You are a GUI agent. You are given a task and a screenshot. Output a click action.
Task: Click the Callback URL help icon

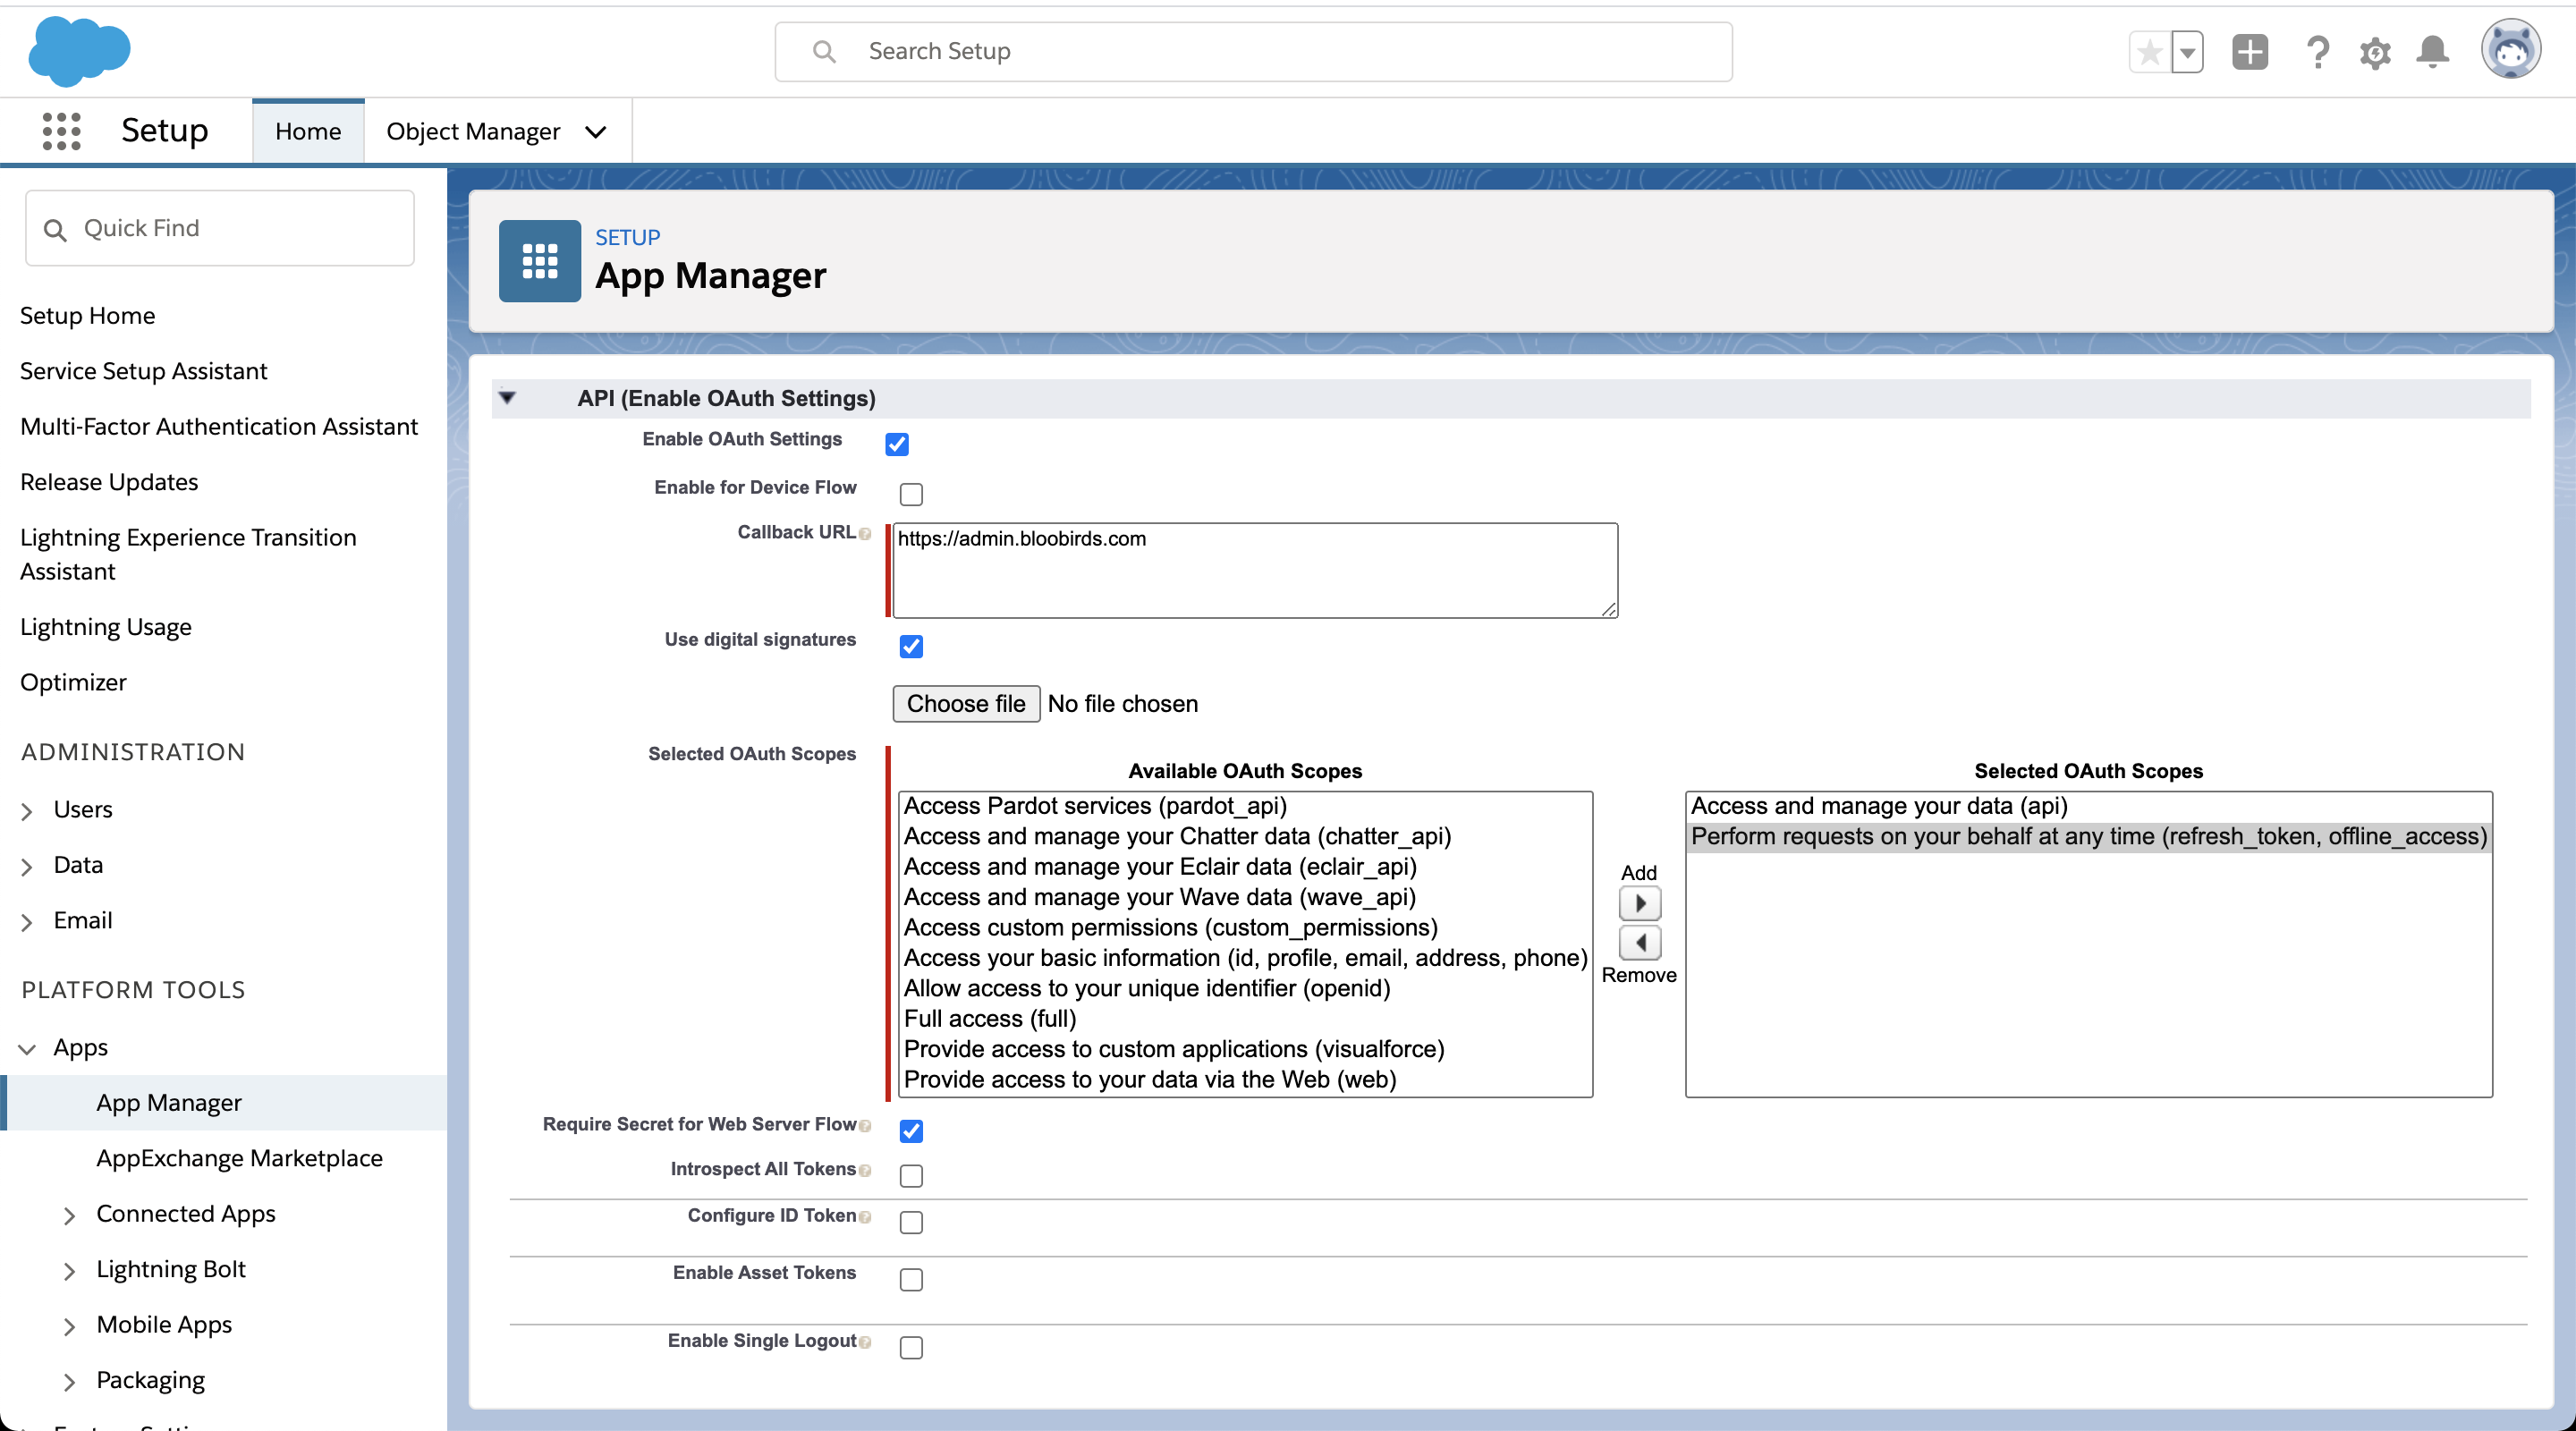click(x=865, y=534)
